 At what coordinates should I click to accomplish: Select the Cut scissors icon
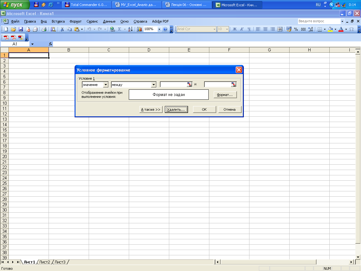62,29
